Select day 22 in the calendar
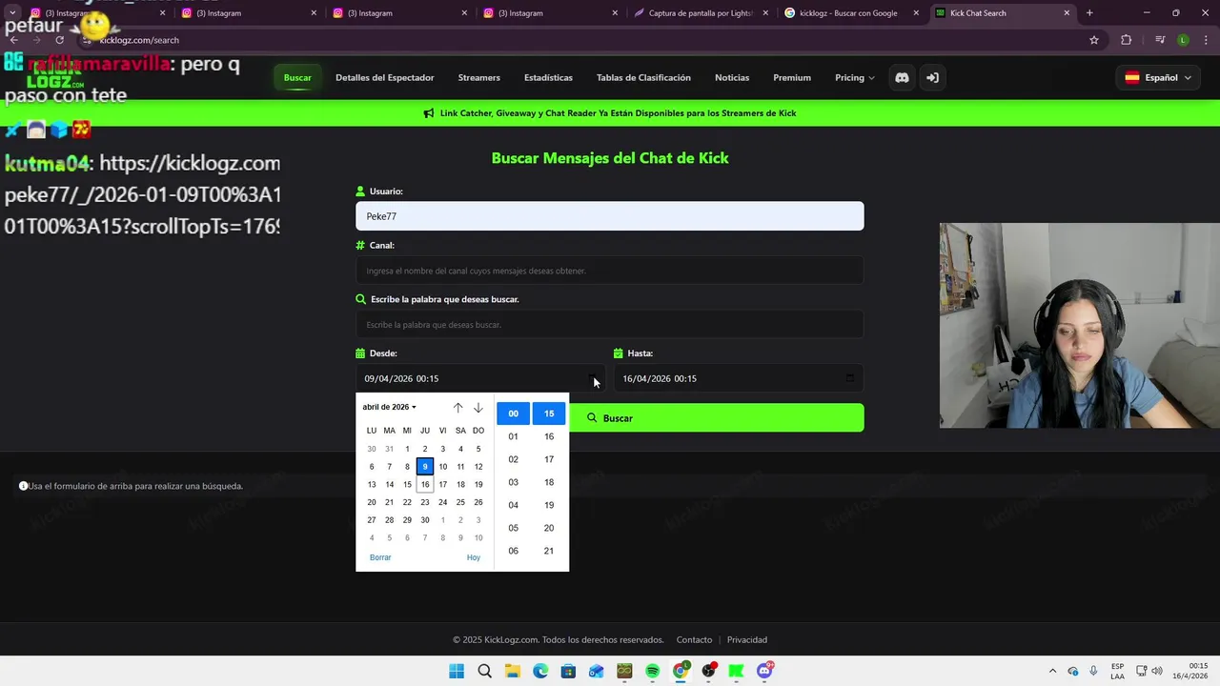1220x686 pixels. tap(407, 502)
